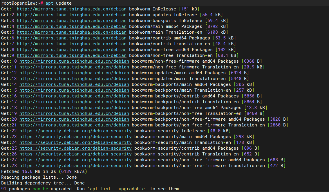Open the Get:15 backports/main Translation URL
This screenshot has width=329, height=192.
[x=74, y=90]
